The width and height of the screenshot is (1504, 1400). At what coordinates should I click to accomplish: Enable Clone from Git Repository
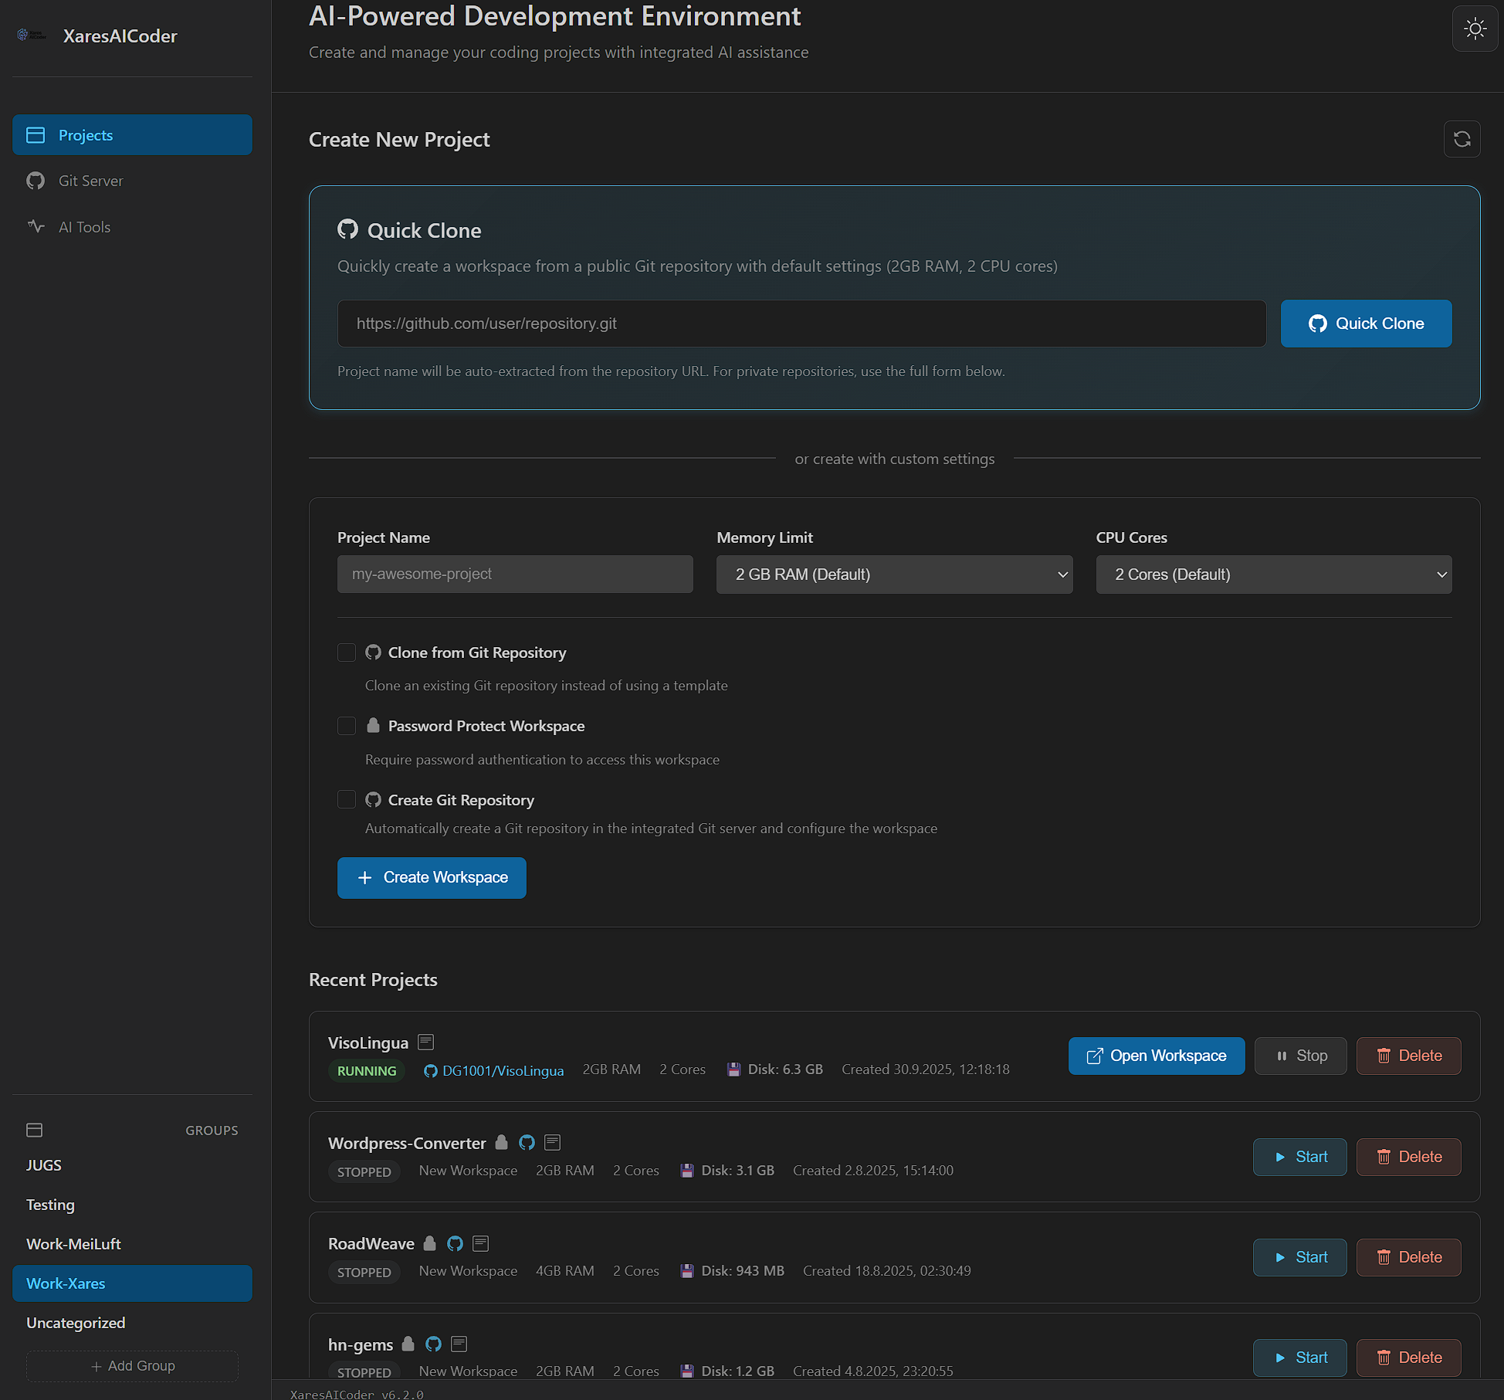click(346, 653)
